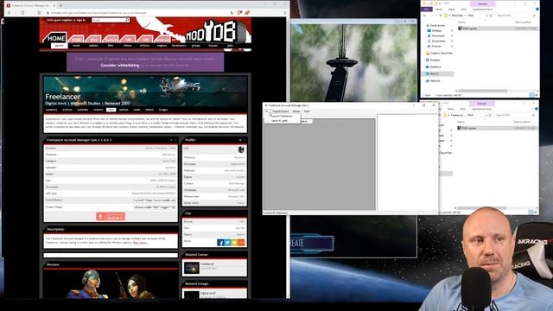Click the ModDB search input field
The image size is (553, 311).
[109, 20]
